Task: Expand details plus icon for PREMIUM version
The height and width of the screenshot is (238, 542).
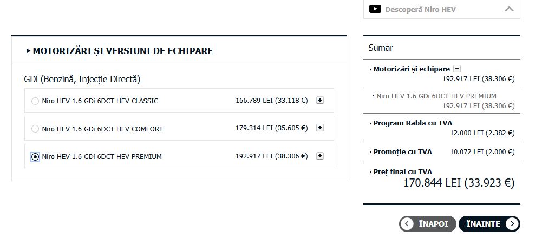Action: click(x=320, y=156)
